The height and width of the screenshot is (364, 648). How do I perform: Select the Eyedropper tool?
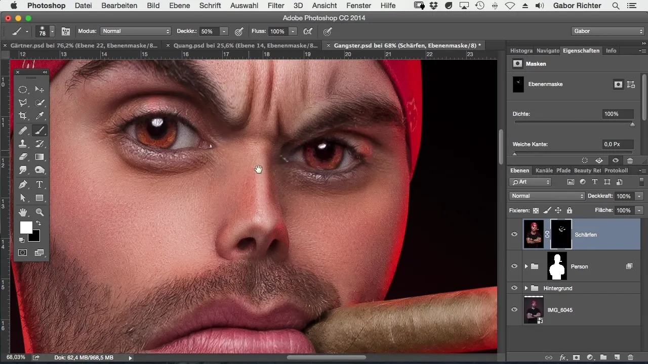(x=39, y=116)
